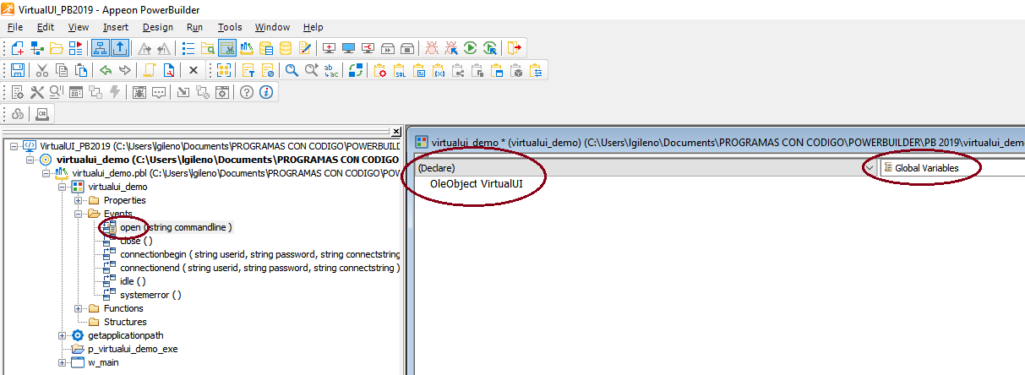1025x375 pixels.
Task: Open the Help menu
Action: click(313, 27)
